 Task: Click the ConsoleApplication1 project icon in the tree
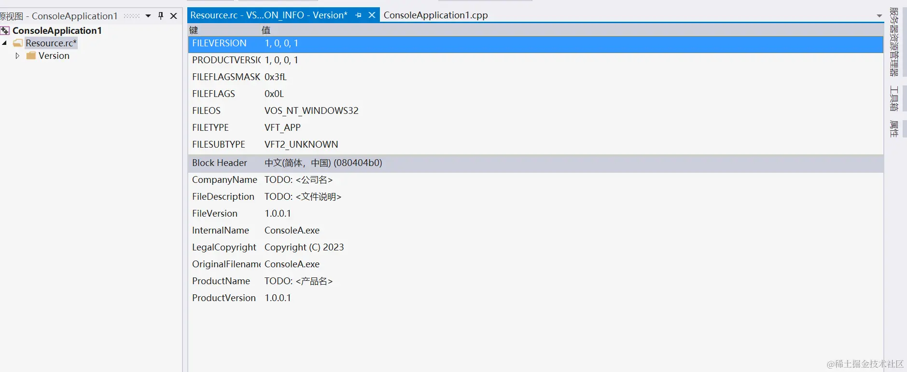click(x=5, y=30)
